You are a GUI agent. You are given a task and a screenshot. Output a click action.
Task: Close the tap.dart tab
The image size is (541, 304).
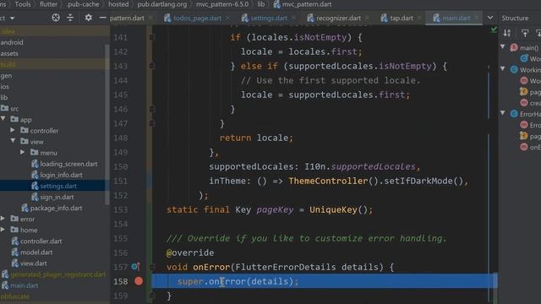[x=419, y=18]
